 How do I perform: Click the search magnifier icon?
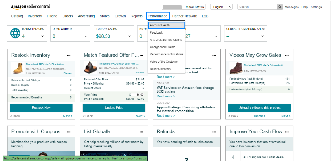pyautogui.click(x=280, y=7)
